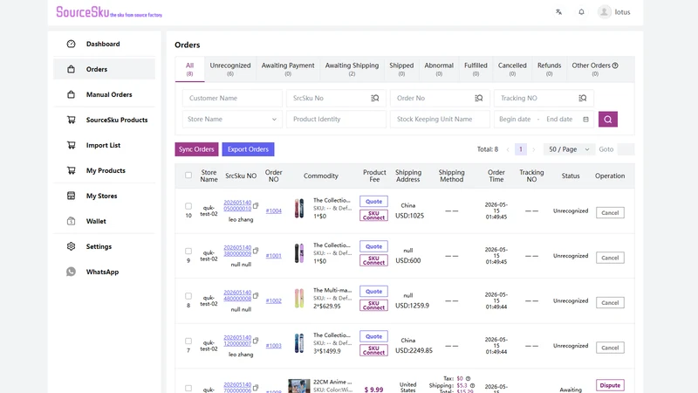Click the Tax info icon in last row
This screenshot has height=393, width=698.
coord(468,378)
